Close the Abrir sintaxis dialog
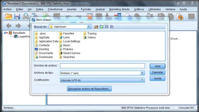 pyautogui.click(x=163, y=19)
